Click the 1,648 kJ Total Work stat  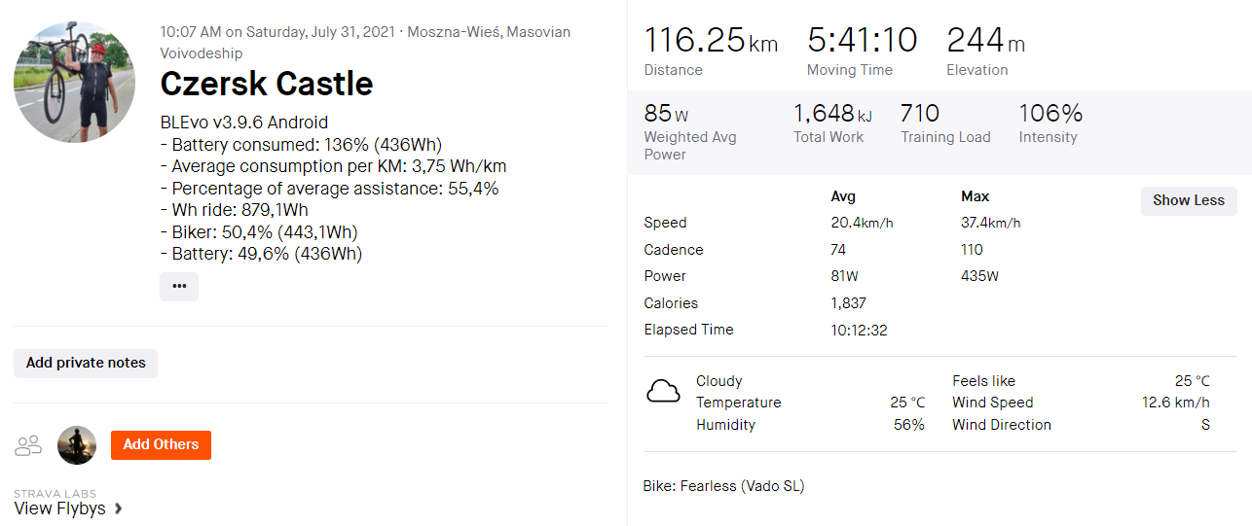tap(831, 115)
